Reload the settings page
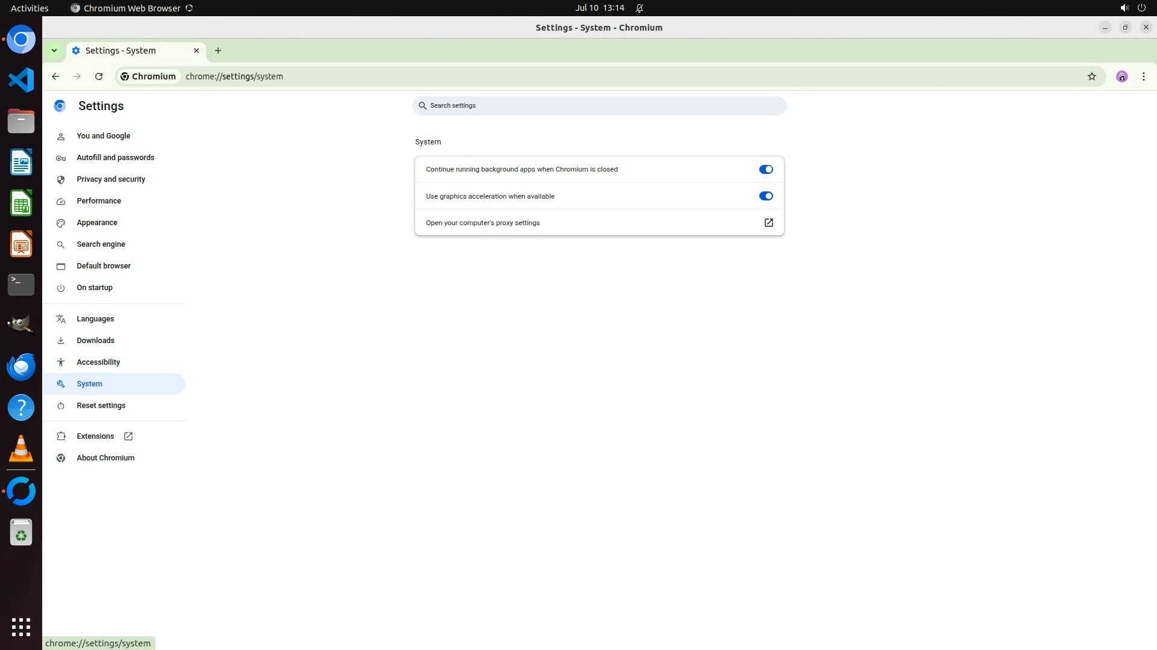The image size is (1157, 650). pyautogui.click(x=99, y=76)
